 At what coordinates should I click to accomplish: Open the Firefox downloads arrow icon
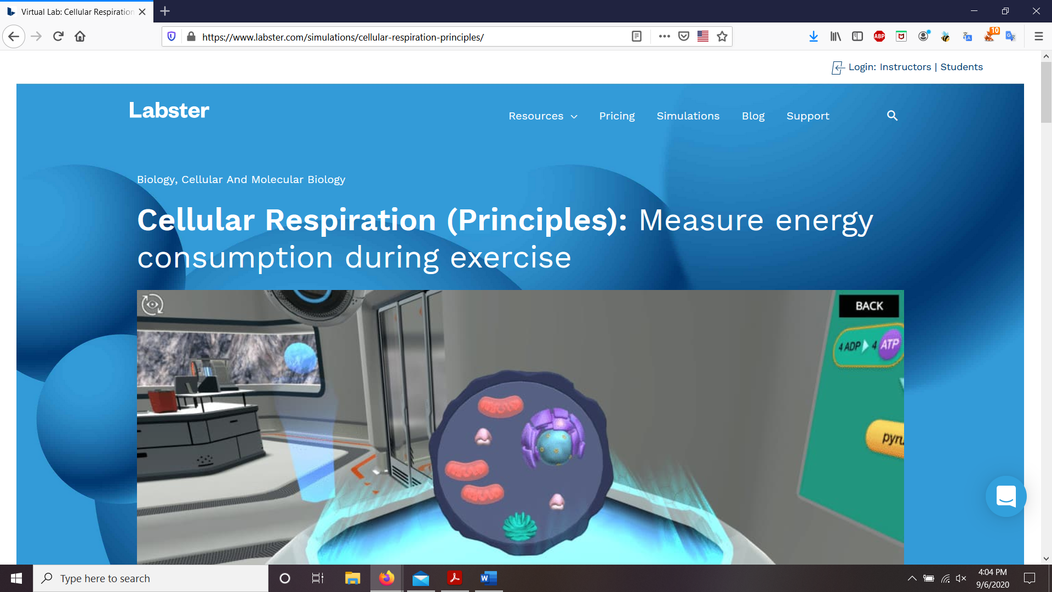[813, 37]
